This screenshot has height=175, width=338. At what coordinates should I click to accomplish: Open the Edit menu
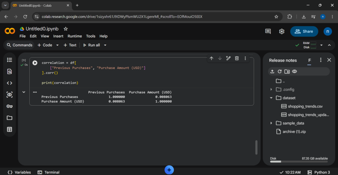point(33,36)
